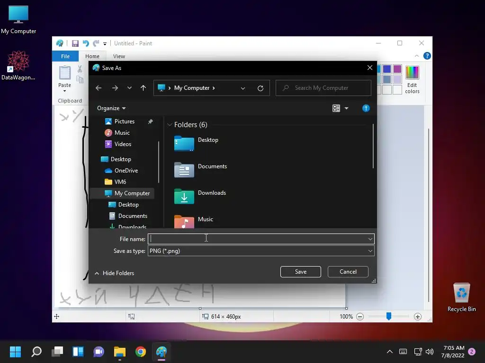This screenshot has width=485, height=363.
Task: Open the My Computer desktop icon
Action: [x=18, y=19]
